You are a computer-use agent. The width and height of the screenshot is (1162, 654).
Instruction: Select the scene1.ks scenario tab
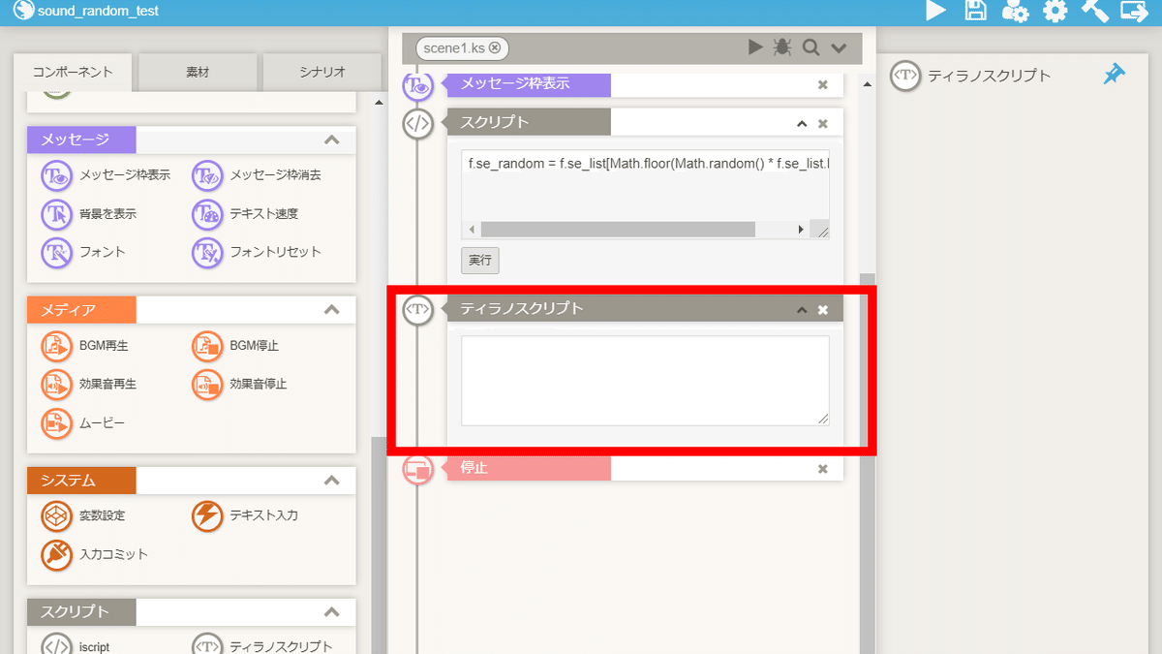(x=462, y=47)
